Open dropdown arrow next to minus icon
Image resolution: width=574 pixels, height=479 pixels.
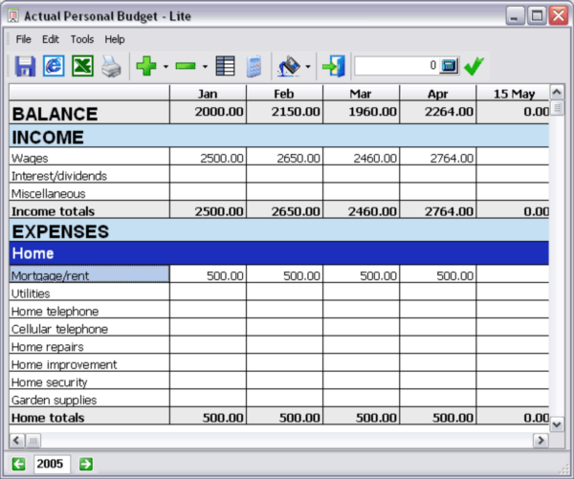point(205,67)
